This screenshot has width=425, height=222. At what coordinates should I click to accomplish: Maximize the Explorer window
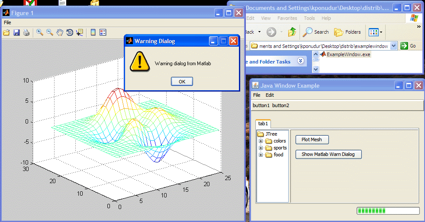click(407, 8)
